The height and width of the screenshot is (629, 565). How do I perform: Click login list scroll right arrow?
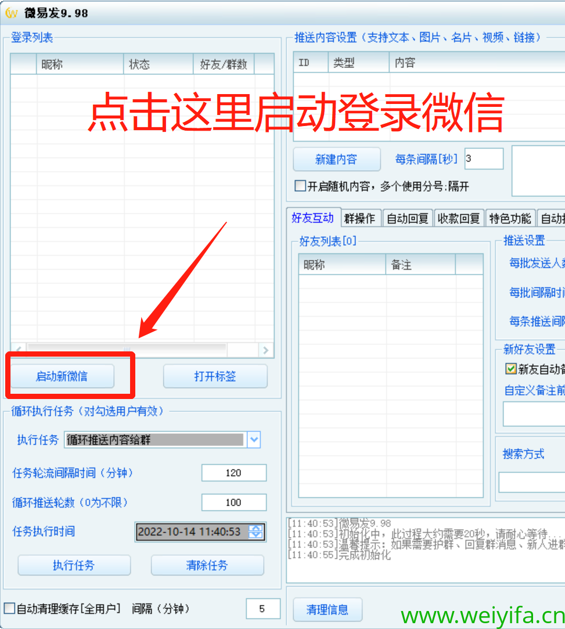pos(265,350)
